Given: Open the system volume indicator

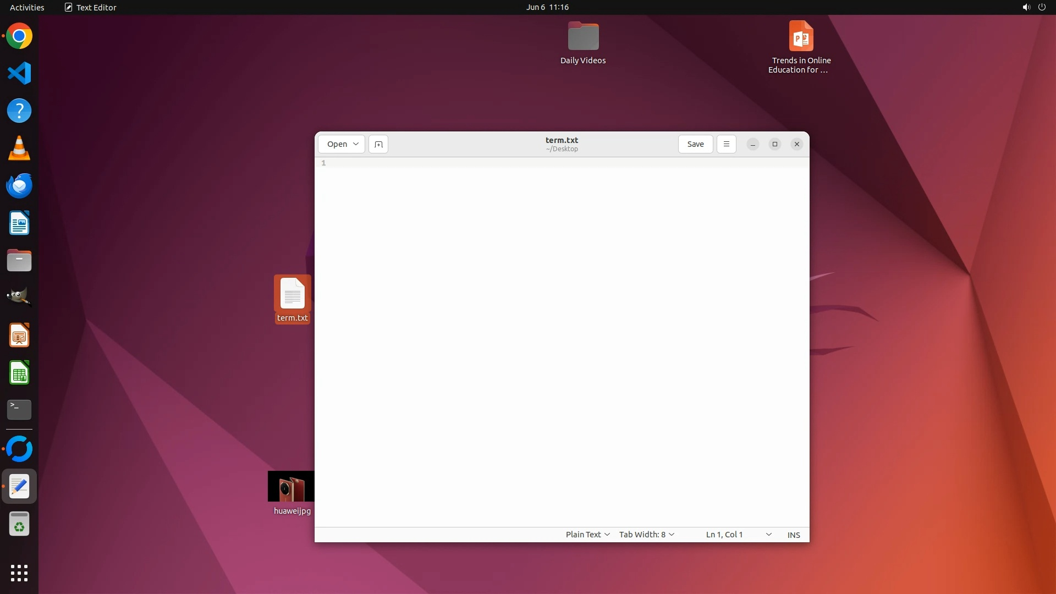Looking at the screenshot, I should point(1026,7).
